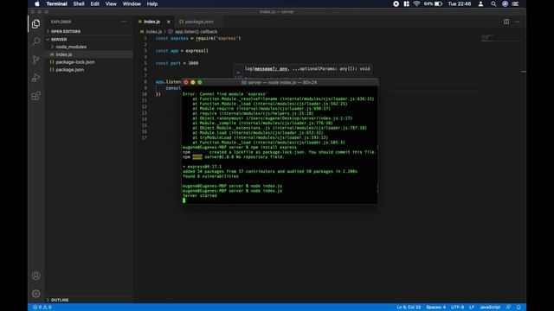Image resolution: width=554 pixels, height=311 pixels.
Task: Click the 'Error: Cannot find module' line
Action: click(x=225, y=94)
